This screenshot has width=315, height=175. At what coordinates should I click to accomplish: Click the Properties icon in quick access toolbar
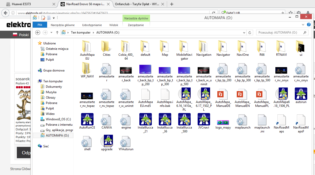(43, 18)
